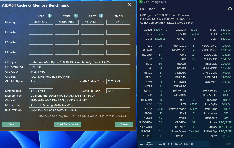Click the Memory Read value 70323 MB/s

(41, 22)
